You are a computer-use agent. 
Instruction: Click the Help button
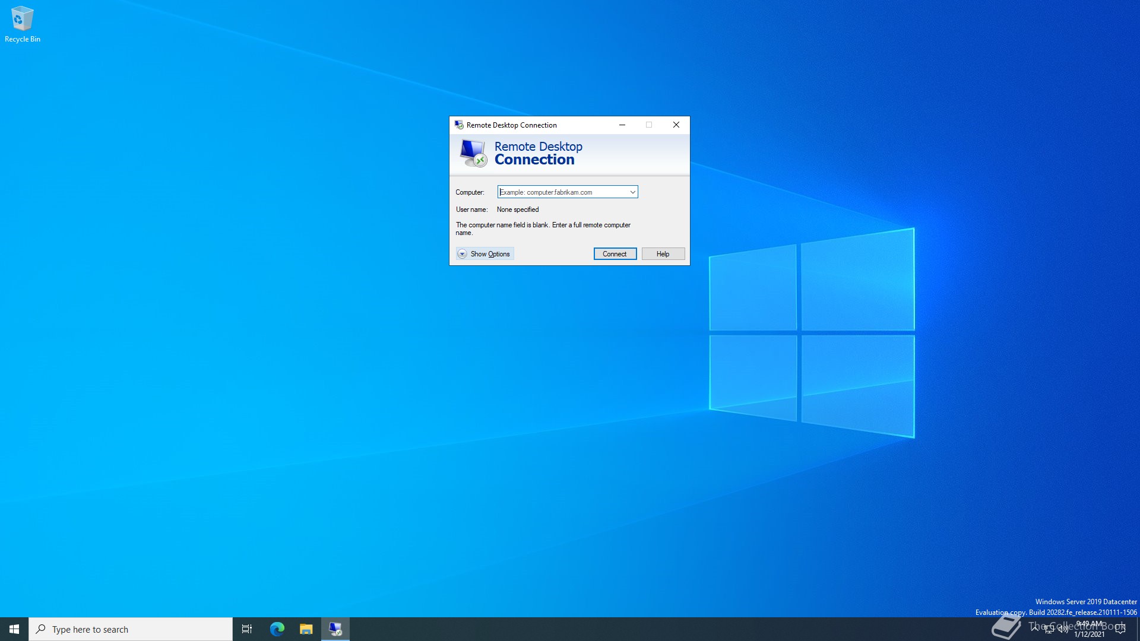(x=663, y=254)
